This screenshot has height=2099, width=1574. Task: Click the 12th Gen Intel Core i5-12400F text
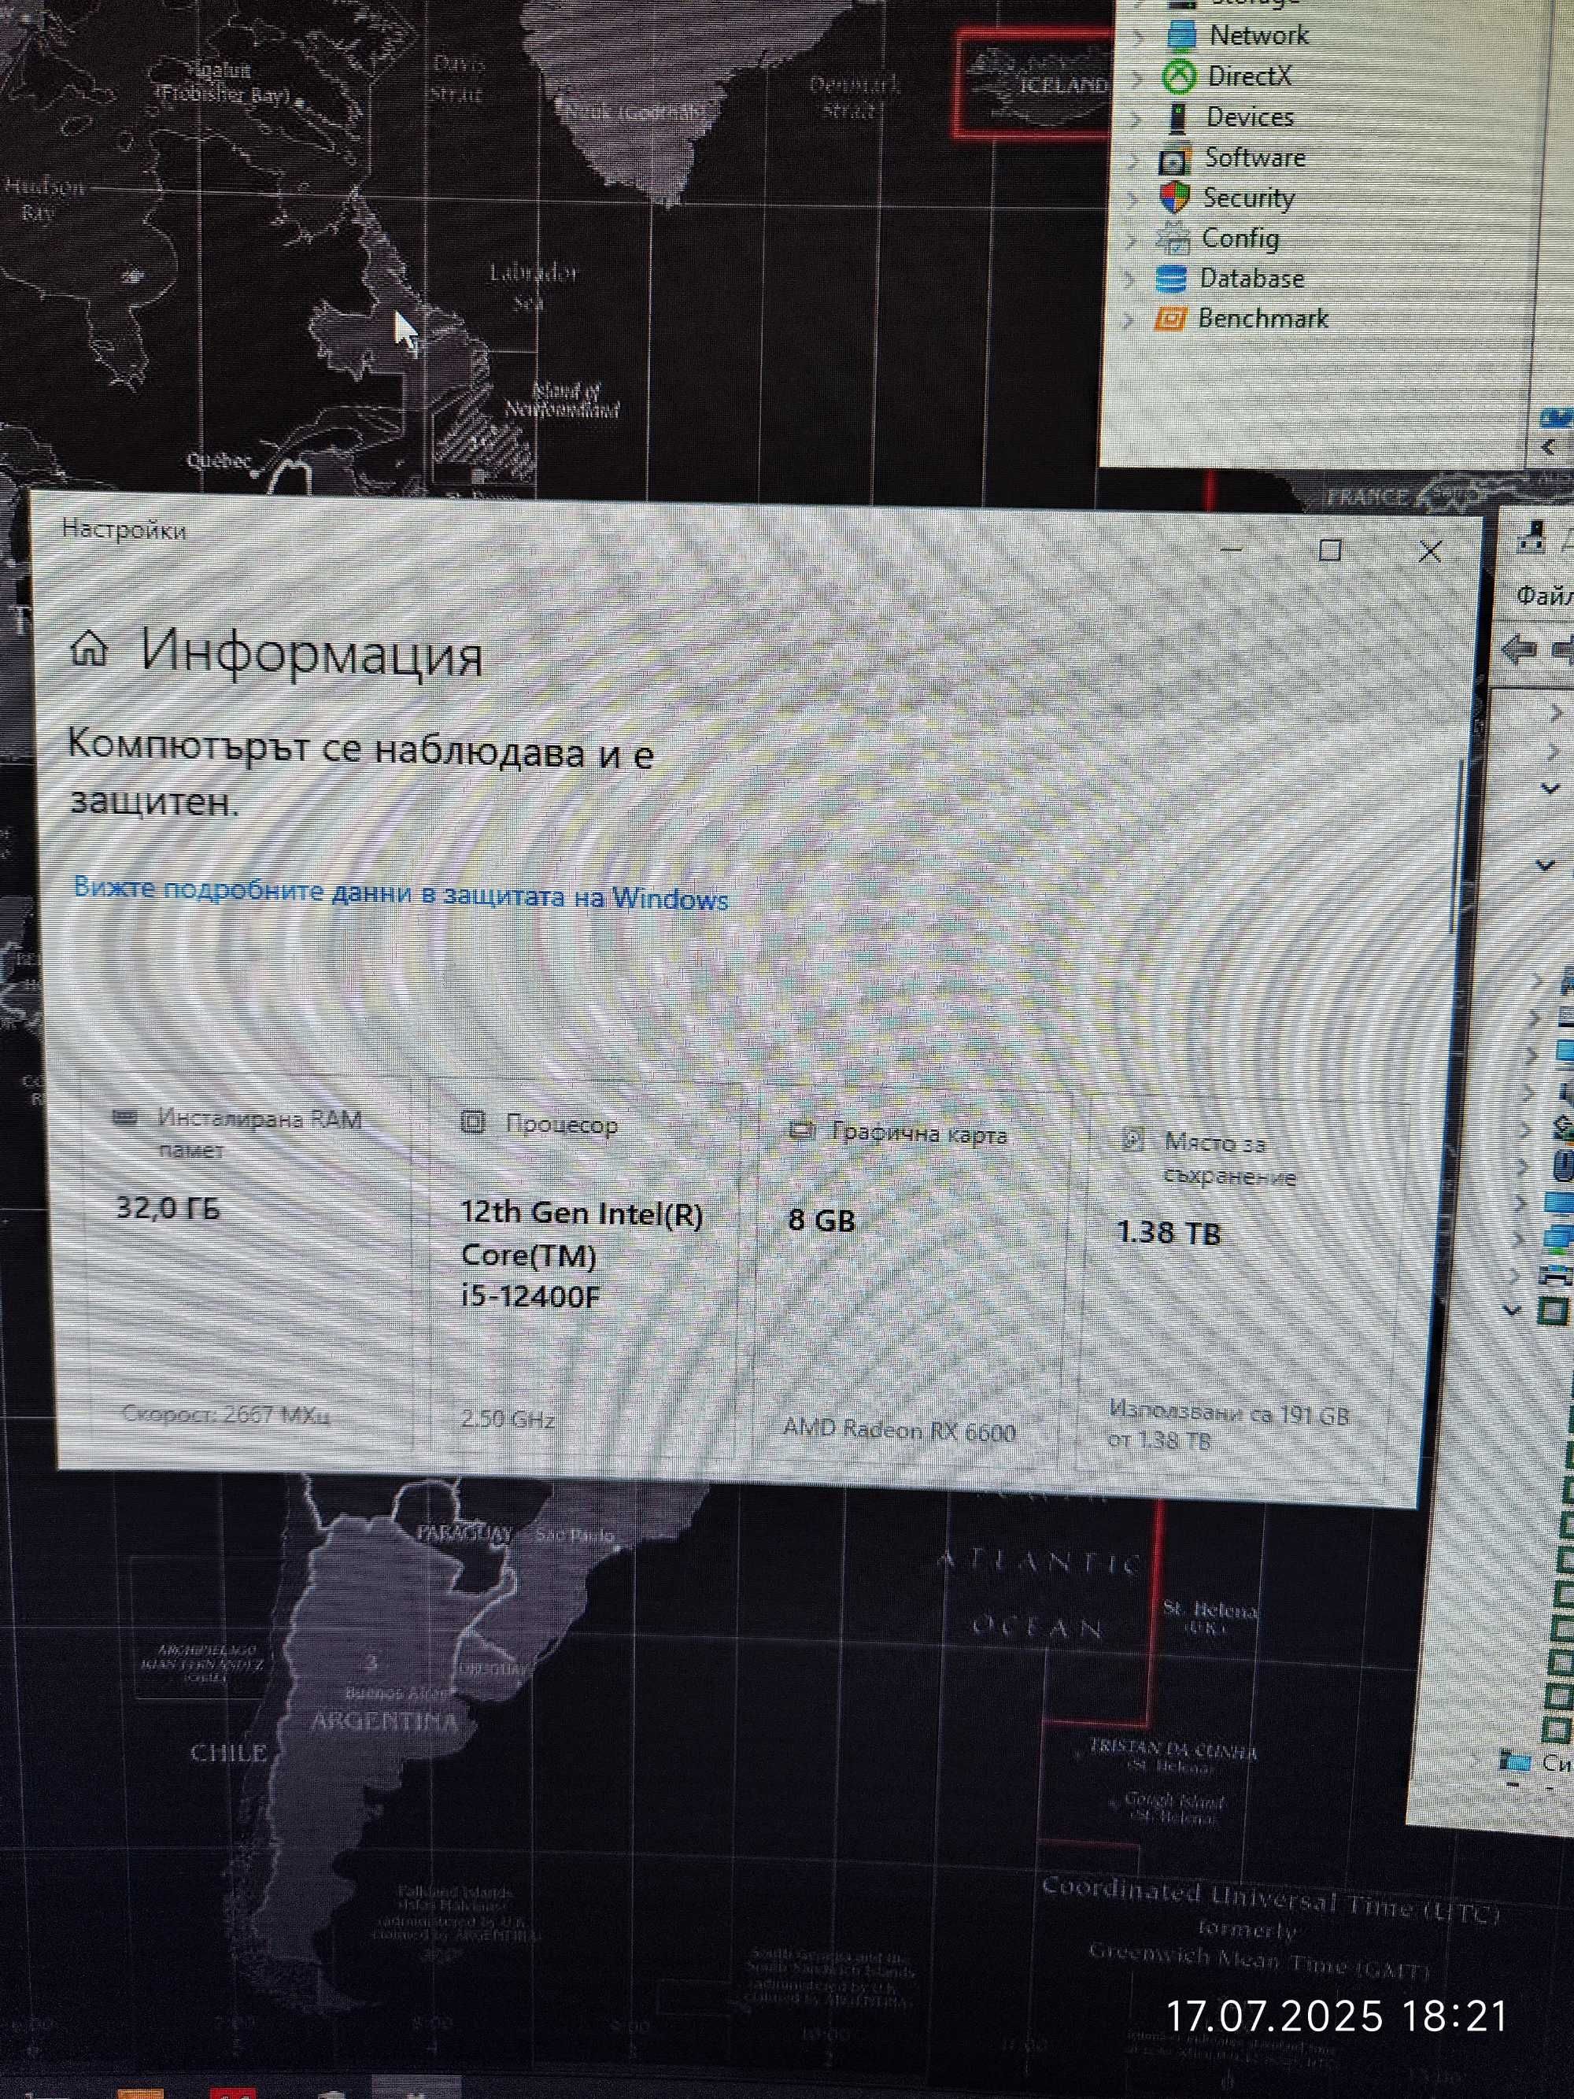click(582, 1255)
